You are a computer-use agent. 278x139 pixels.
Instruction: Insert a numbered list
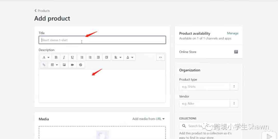pos(90,57)
